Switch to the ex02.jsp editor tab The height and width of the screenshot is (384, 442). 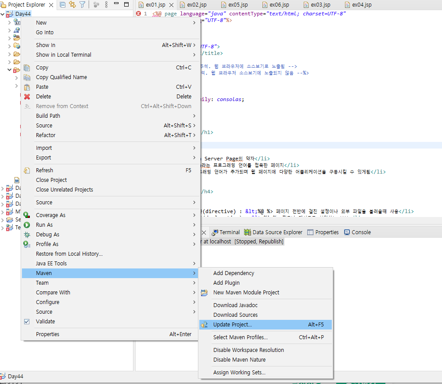coord(197,5)
